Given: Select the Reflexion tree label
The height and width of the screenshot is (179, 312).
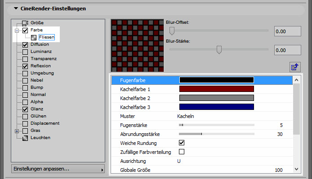Looking at the screenshot, I should [x=40, y=66].
